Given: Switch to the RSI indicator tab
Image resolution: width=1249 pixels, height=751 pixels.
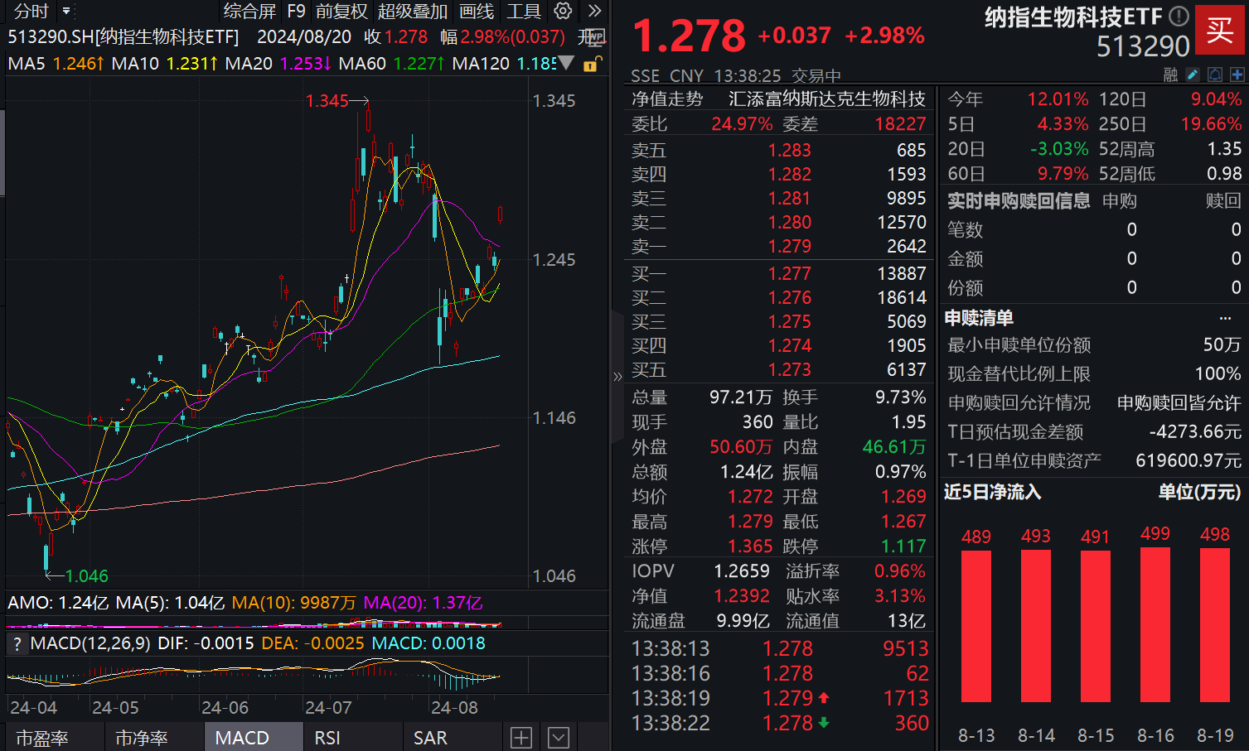Looking at the screenshot, I should (327, 738).
